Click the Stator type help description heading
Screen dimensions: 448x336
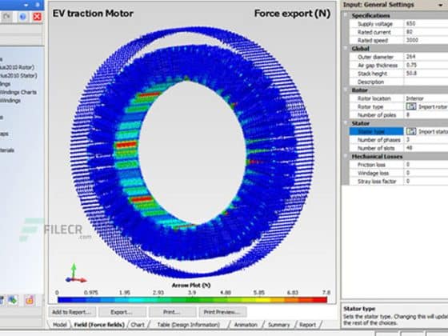(x=359, y=309)
